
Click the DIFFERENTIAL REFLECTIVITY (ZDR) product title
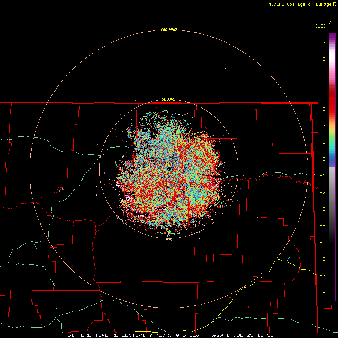[121, 335]
